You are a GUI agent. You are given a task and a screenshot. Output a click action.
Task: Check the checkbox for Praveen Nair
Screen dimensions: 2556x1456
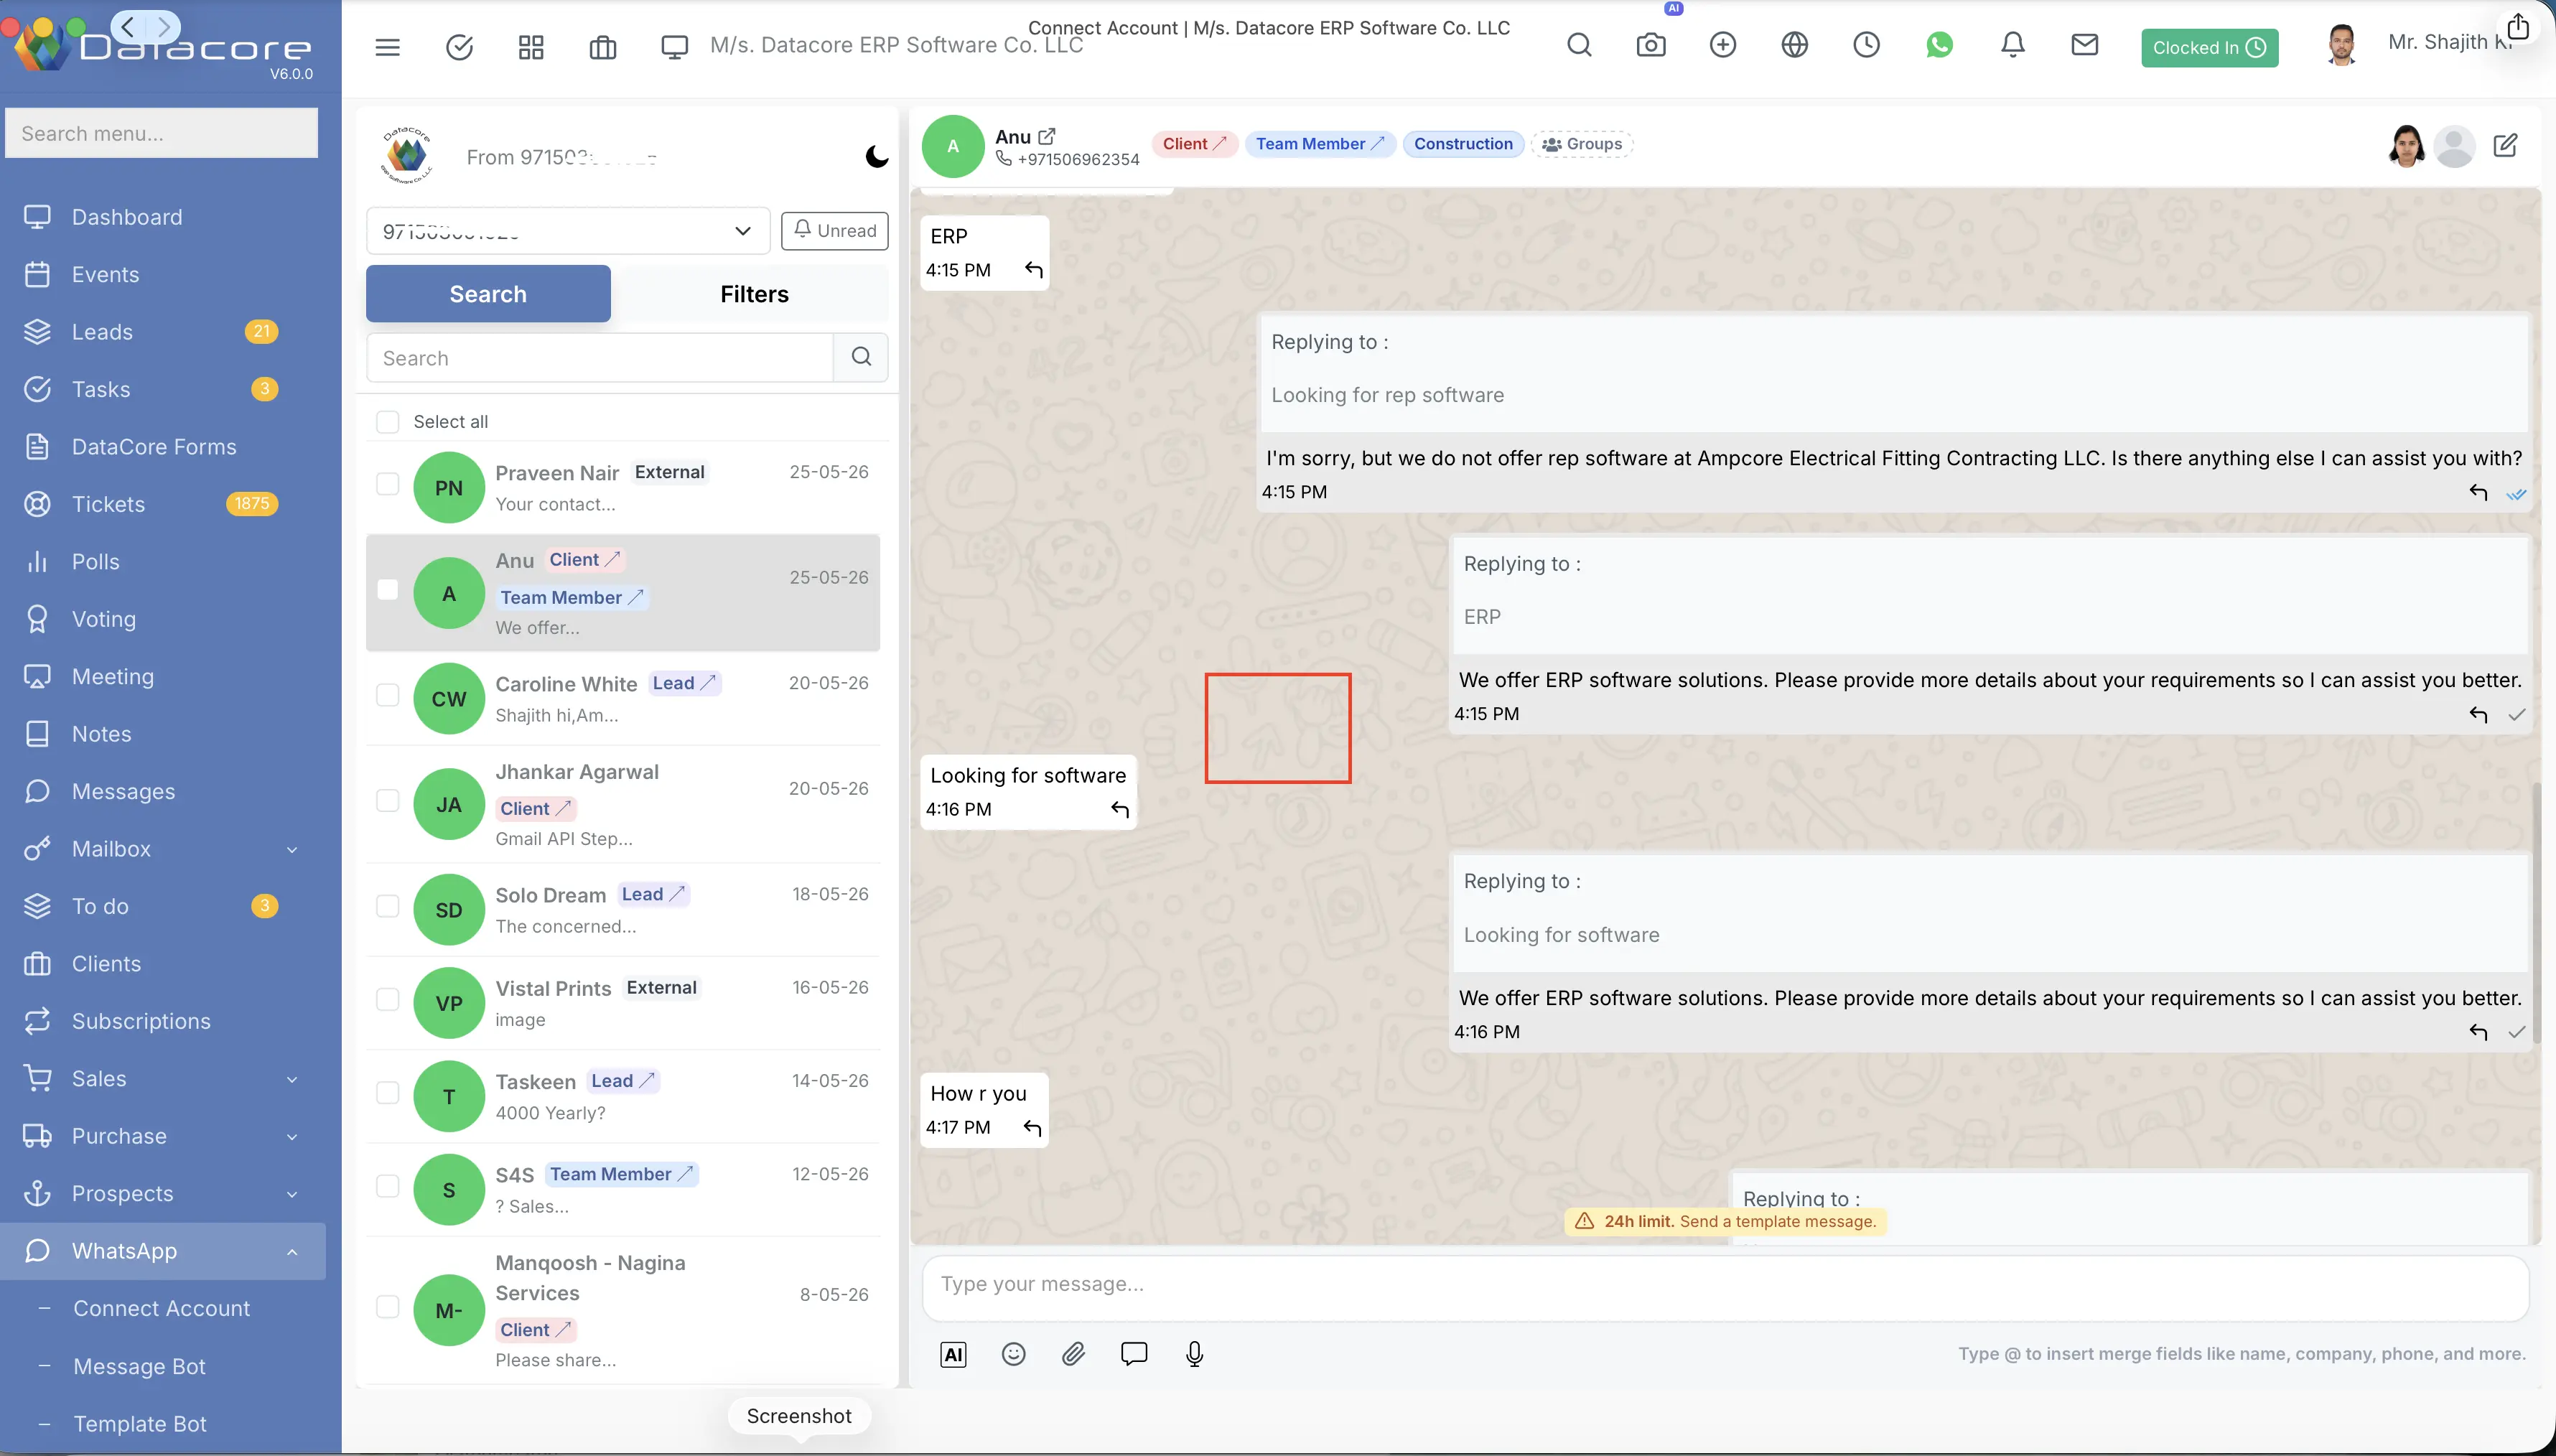(387, 484)
